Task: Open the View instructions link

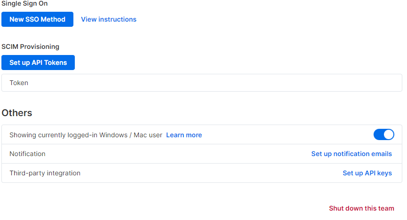Action: click(109, 19)
